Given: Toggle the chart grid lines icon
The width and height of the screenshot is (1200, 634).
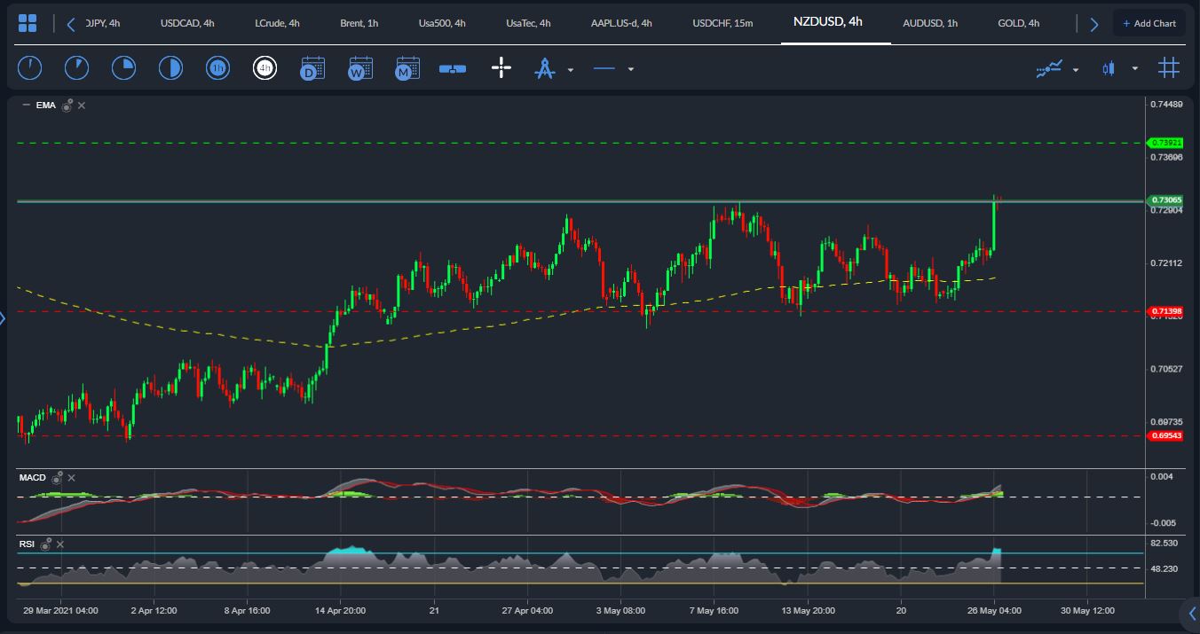Looking at the screenshot, I should coord(1169,67).
